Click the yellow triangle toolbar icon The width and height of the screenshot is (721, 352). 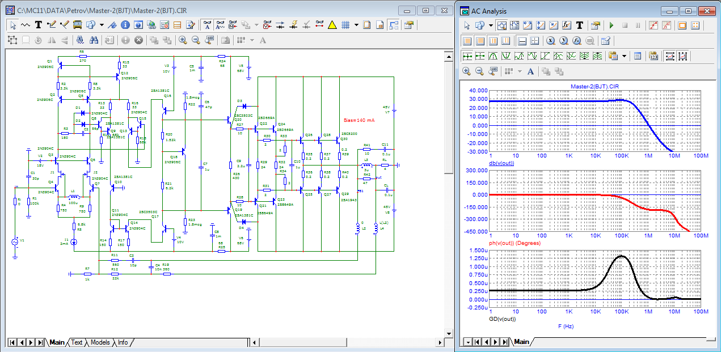(x=332, y=25)
